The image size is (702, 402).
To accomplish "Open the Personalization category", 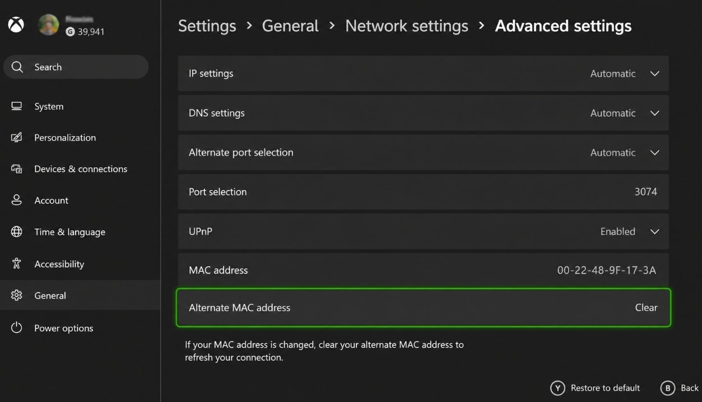I will click(x=65, y=138).
